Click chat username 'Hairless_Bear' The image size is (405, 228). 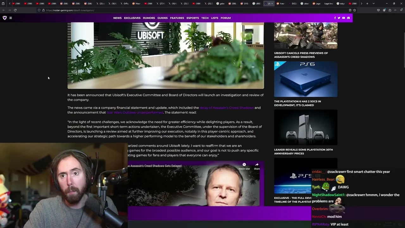323,180
